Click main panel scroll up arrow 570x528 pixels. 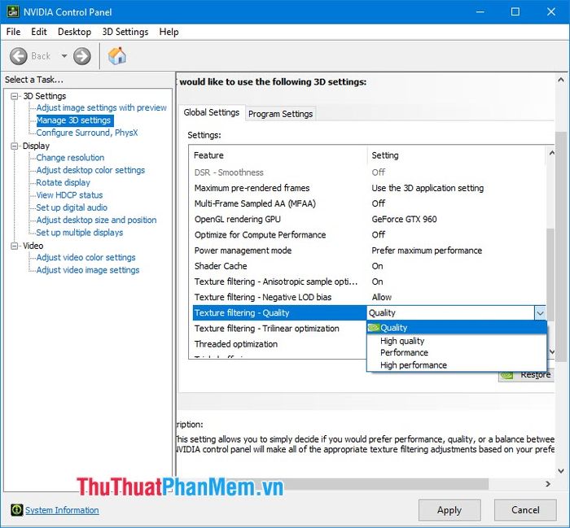(x=561, y=80)
